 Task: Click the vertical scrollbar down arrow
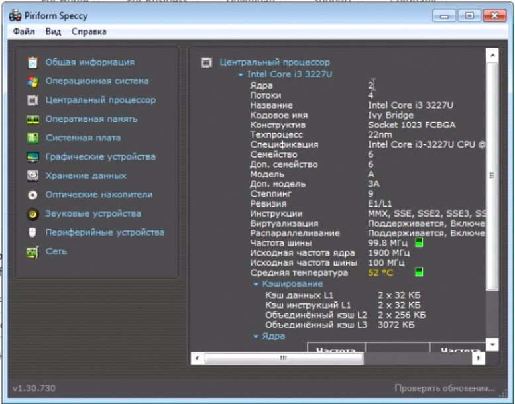(492, 344)
